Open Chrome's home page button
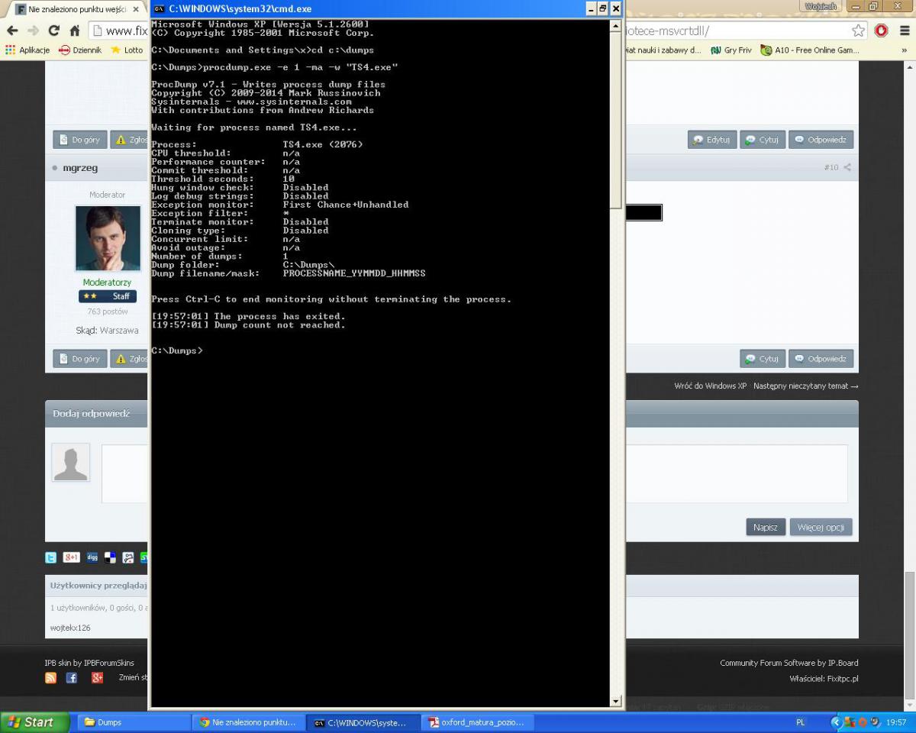The height and width of the screenshot is (733, 916). [x=75, y=31]
